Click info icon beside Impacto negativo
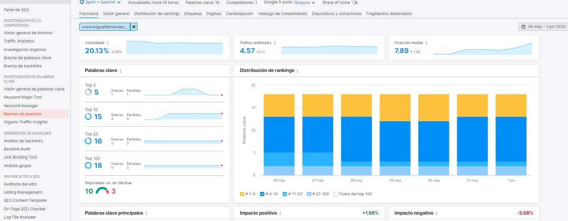 click(437, 213)
